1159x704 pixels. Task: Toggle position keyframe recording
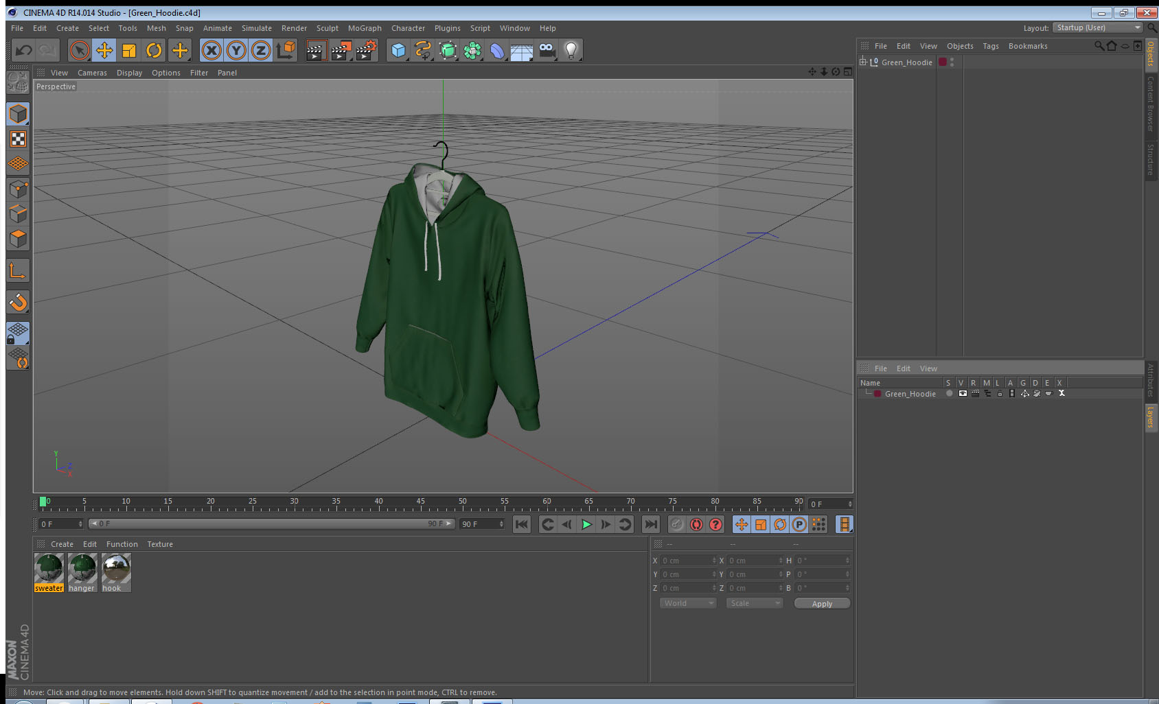742,524
